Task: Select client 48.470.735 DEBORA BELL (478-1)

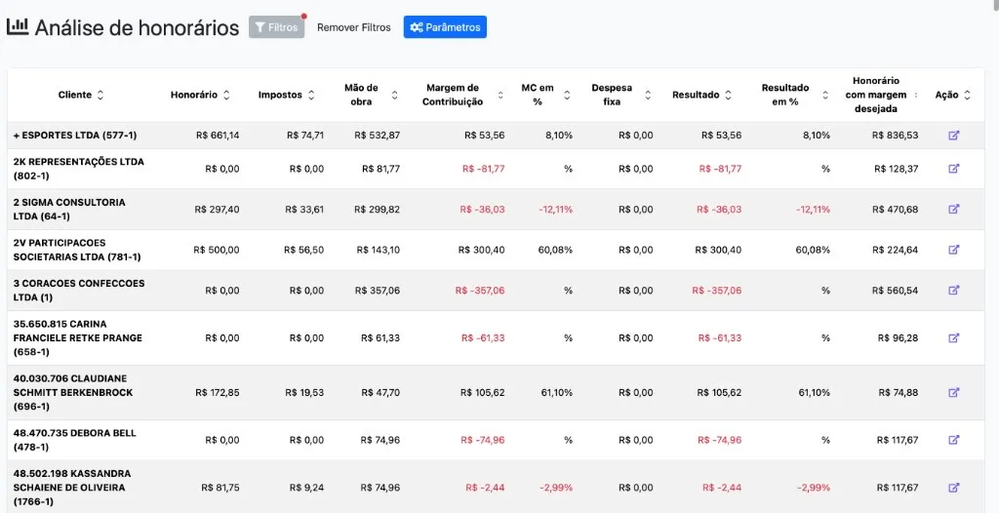Action: (74, 440)
